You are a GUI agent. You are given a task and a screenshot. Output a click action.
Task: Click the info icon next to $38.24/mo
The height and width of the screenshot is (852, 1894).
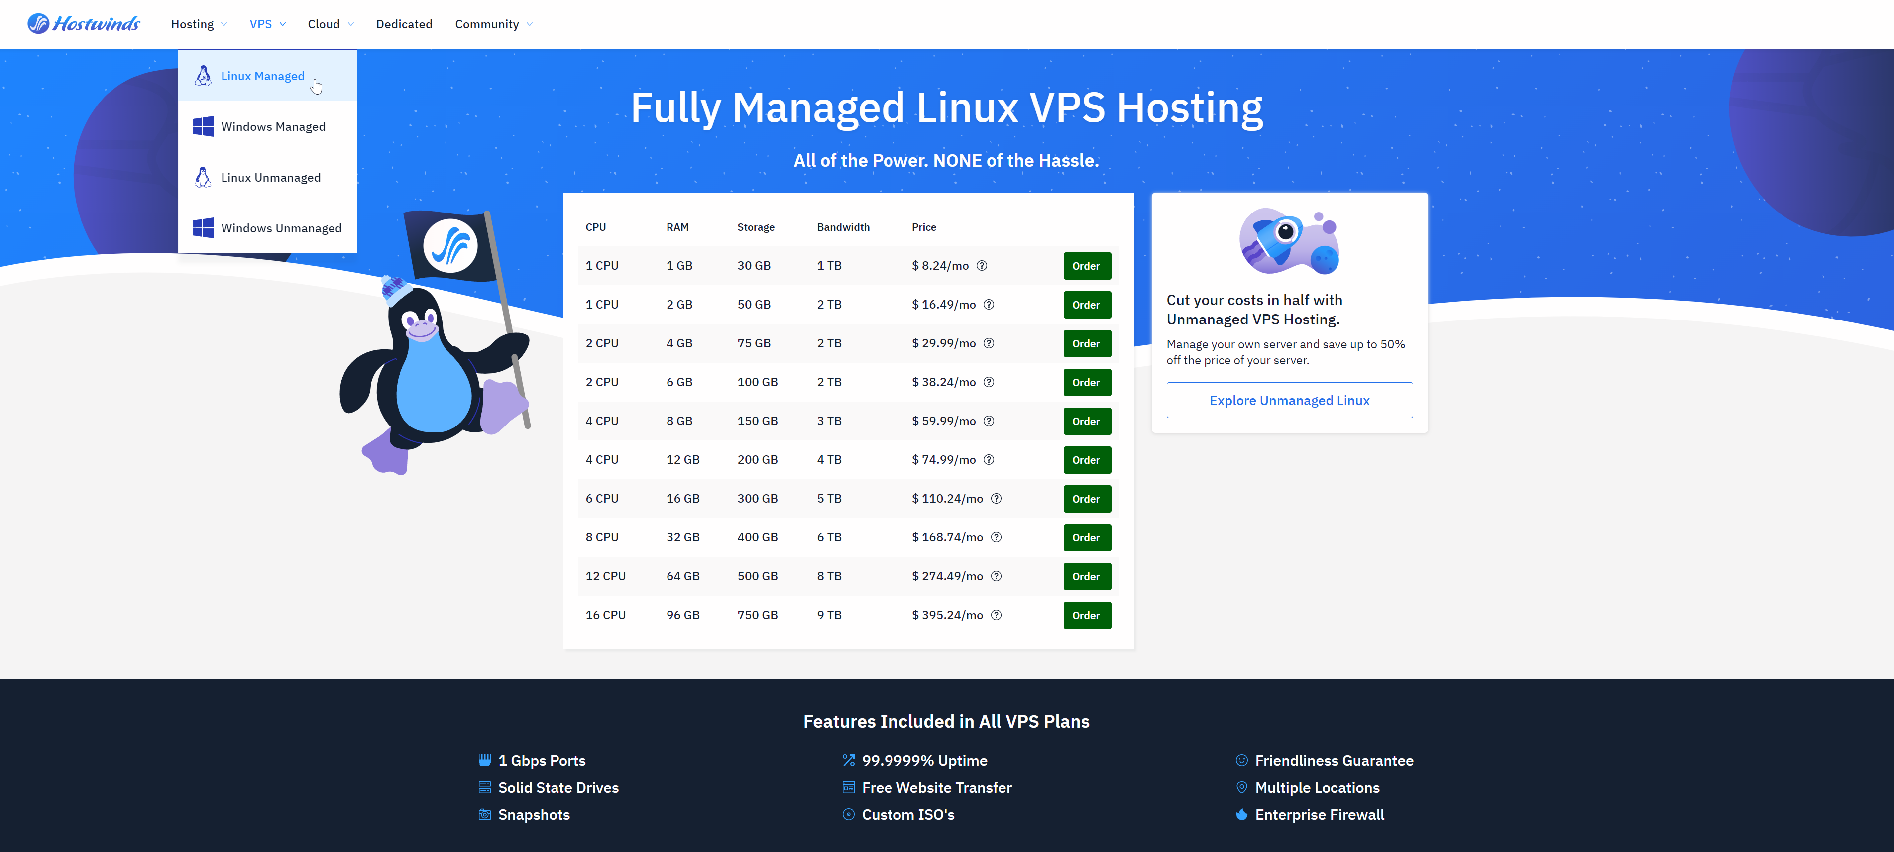(989, 382)
